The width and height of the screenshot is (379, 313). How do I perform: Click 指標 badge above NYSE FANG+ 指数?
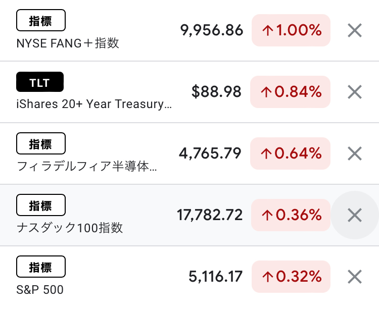[41, 20]
